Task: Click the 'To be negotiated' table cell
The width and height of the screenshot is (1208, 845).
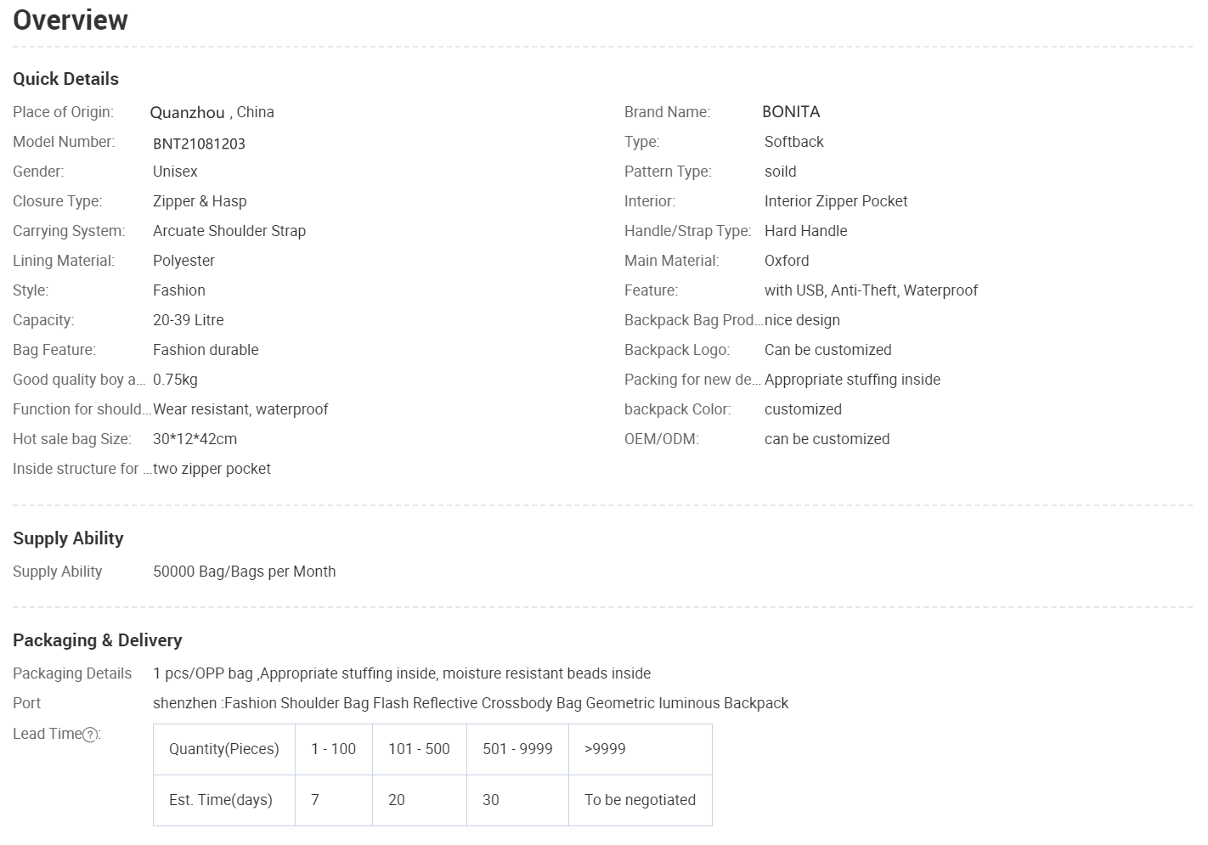Action: coord(640,800)
